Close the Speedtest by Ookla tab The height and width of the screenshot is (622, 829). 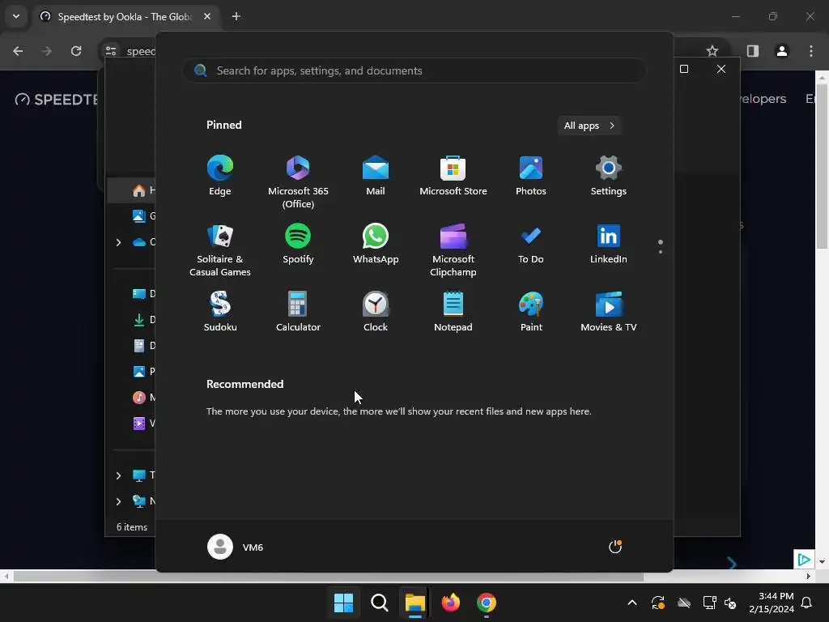[x=207, y=16]
